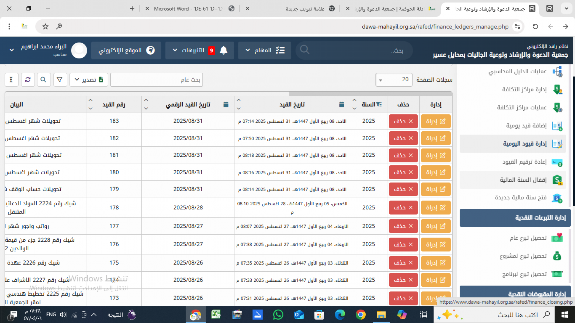Open the page records dropdown showing 20
Screen dimensions: 575x323
click(x=394, y=80)
